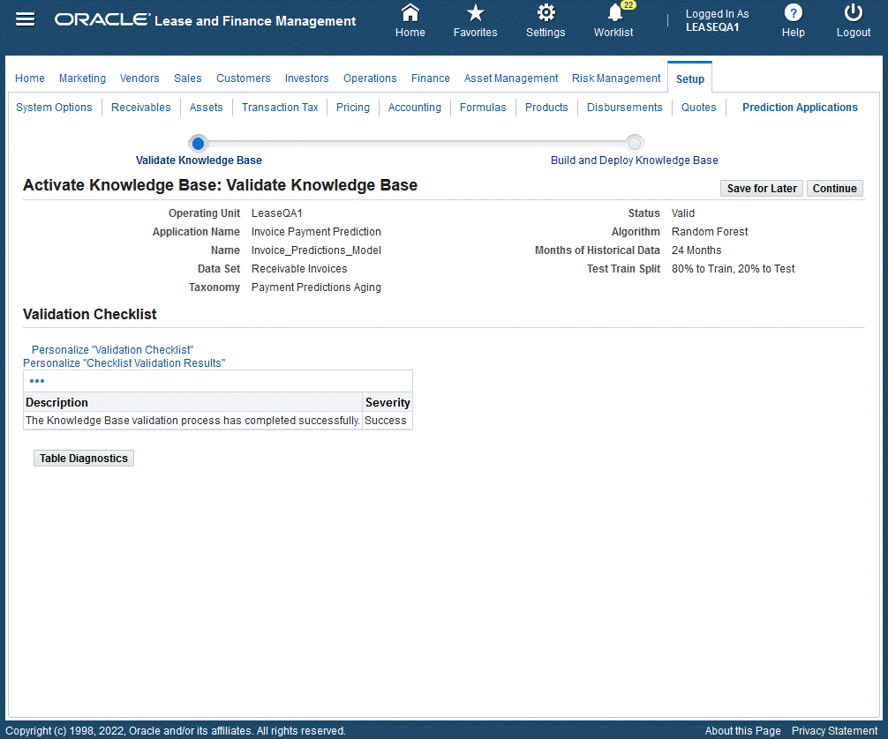Go to Prediction Applications subtab
This screenshot has height=739, width=888.
(800, 107)
